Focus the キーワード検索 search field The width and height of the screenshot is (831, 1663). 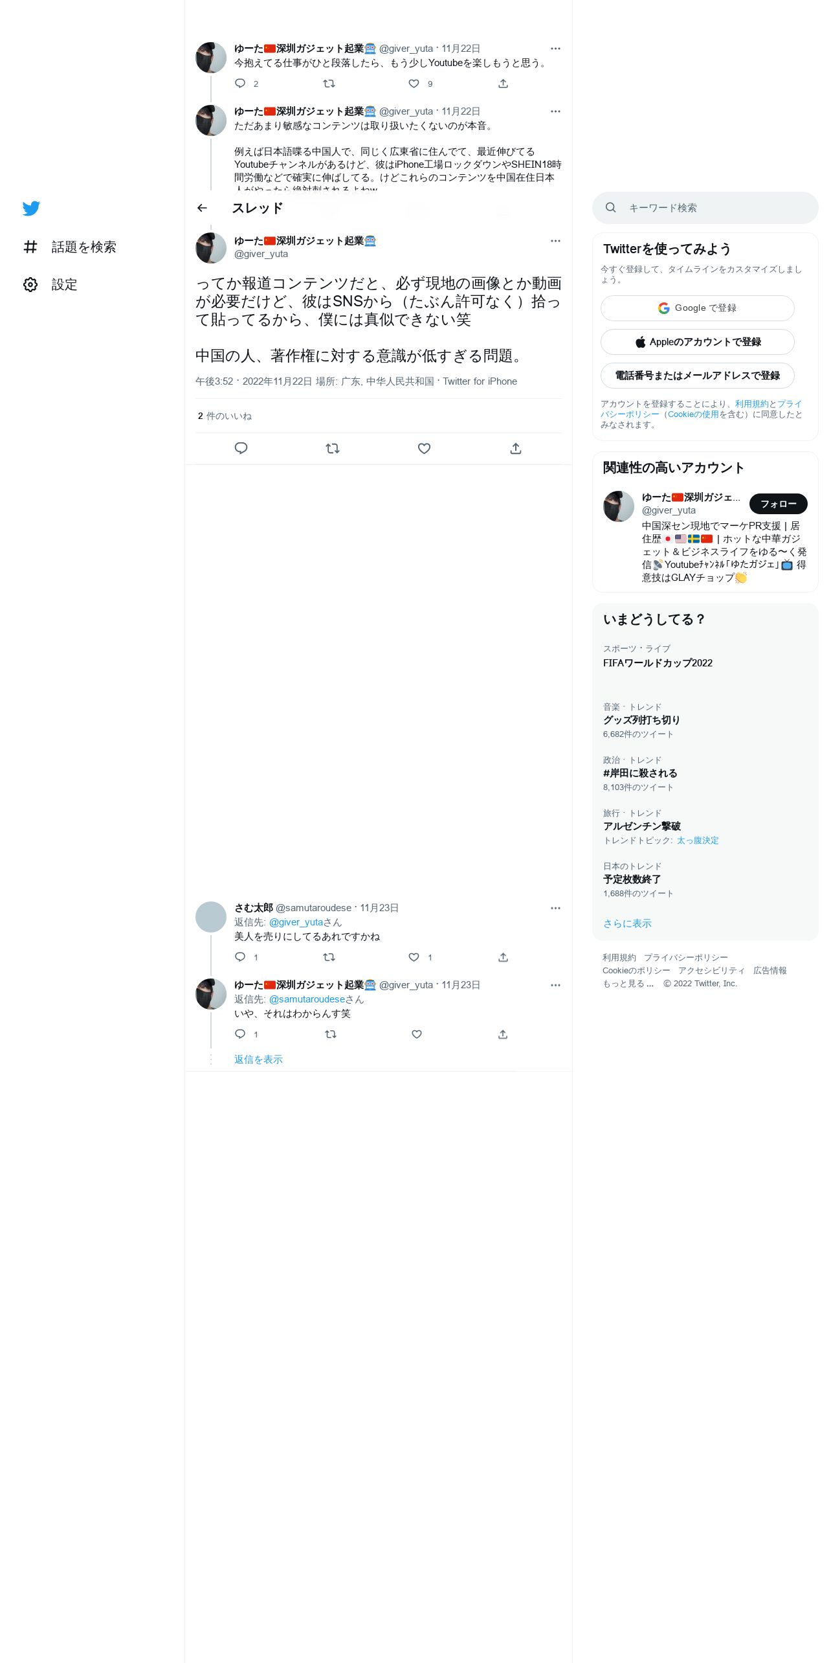(705, 208)
